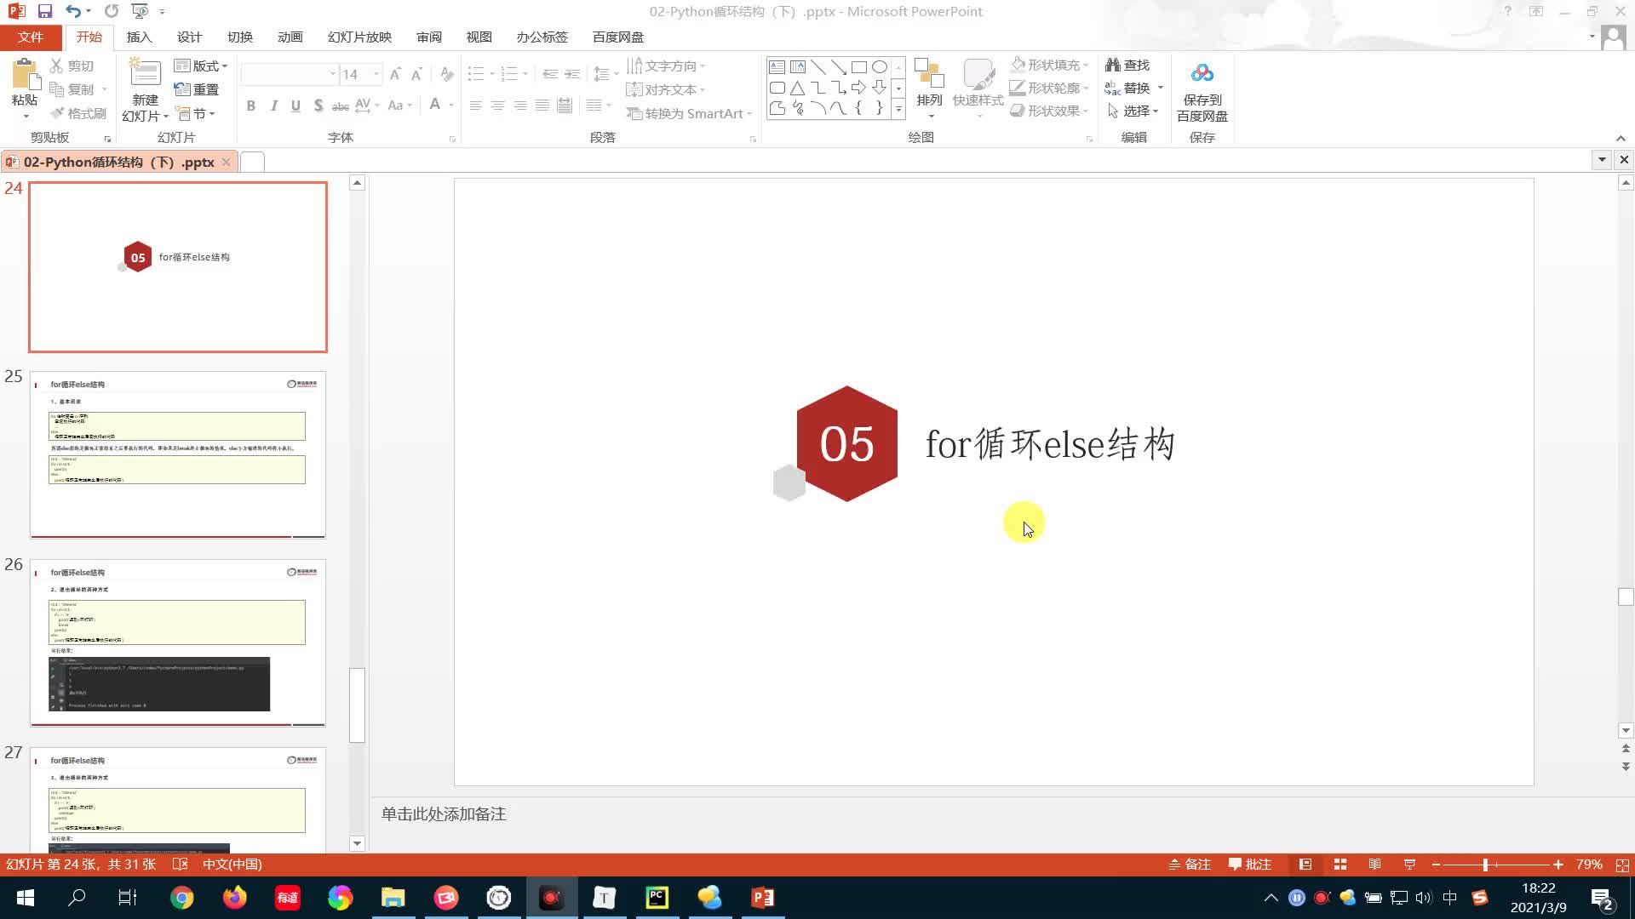Click the Reset (重置) slide button
The image size is (1635, 919).
point(197,89)
